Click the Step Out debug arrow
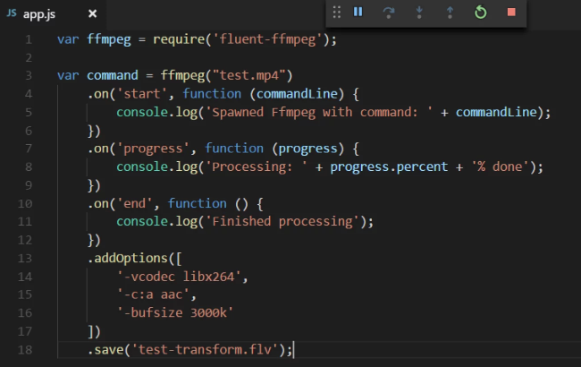This screenshot has height=367, width=581. [450, 13]
